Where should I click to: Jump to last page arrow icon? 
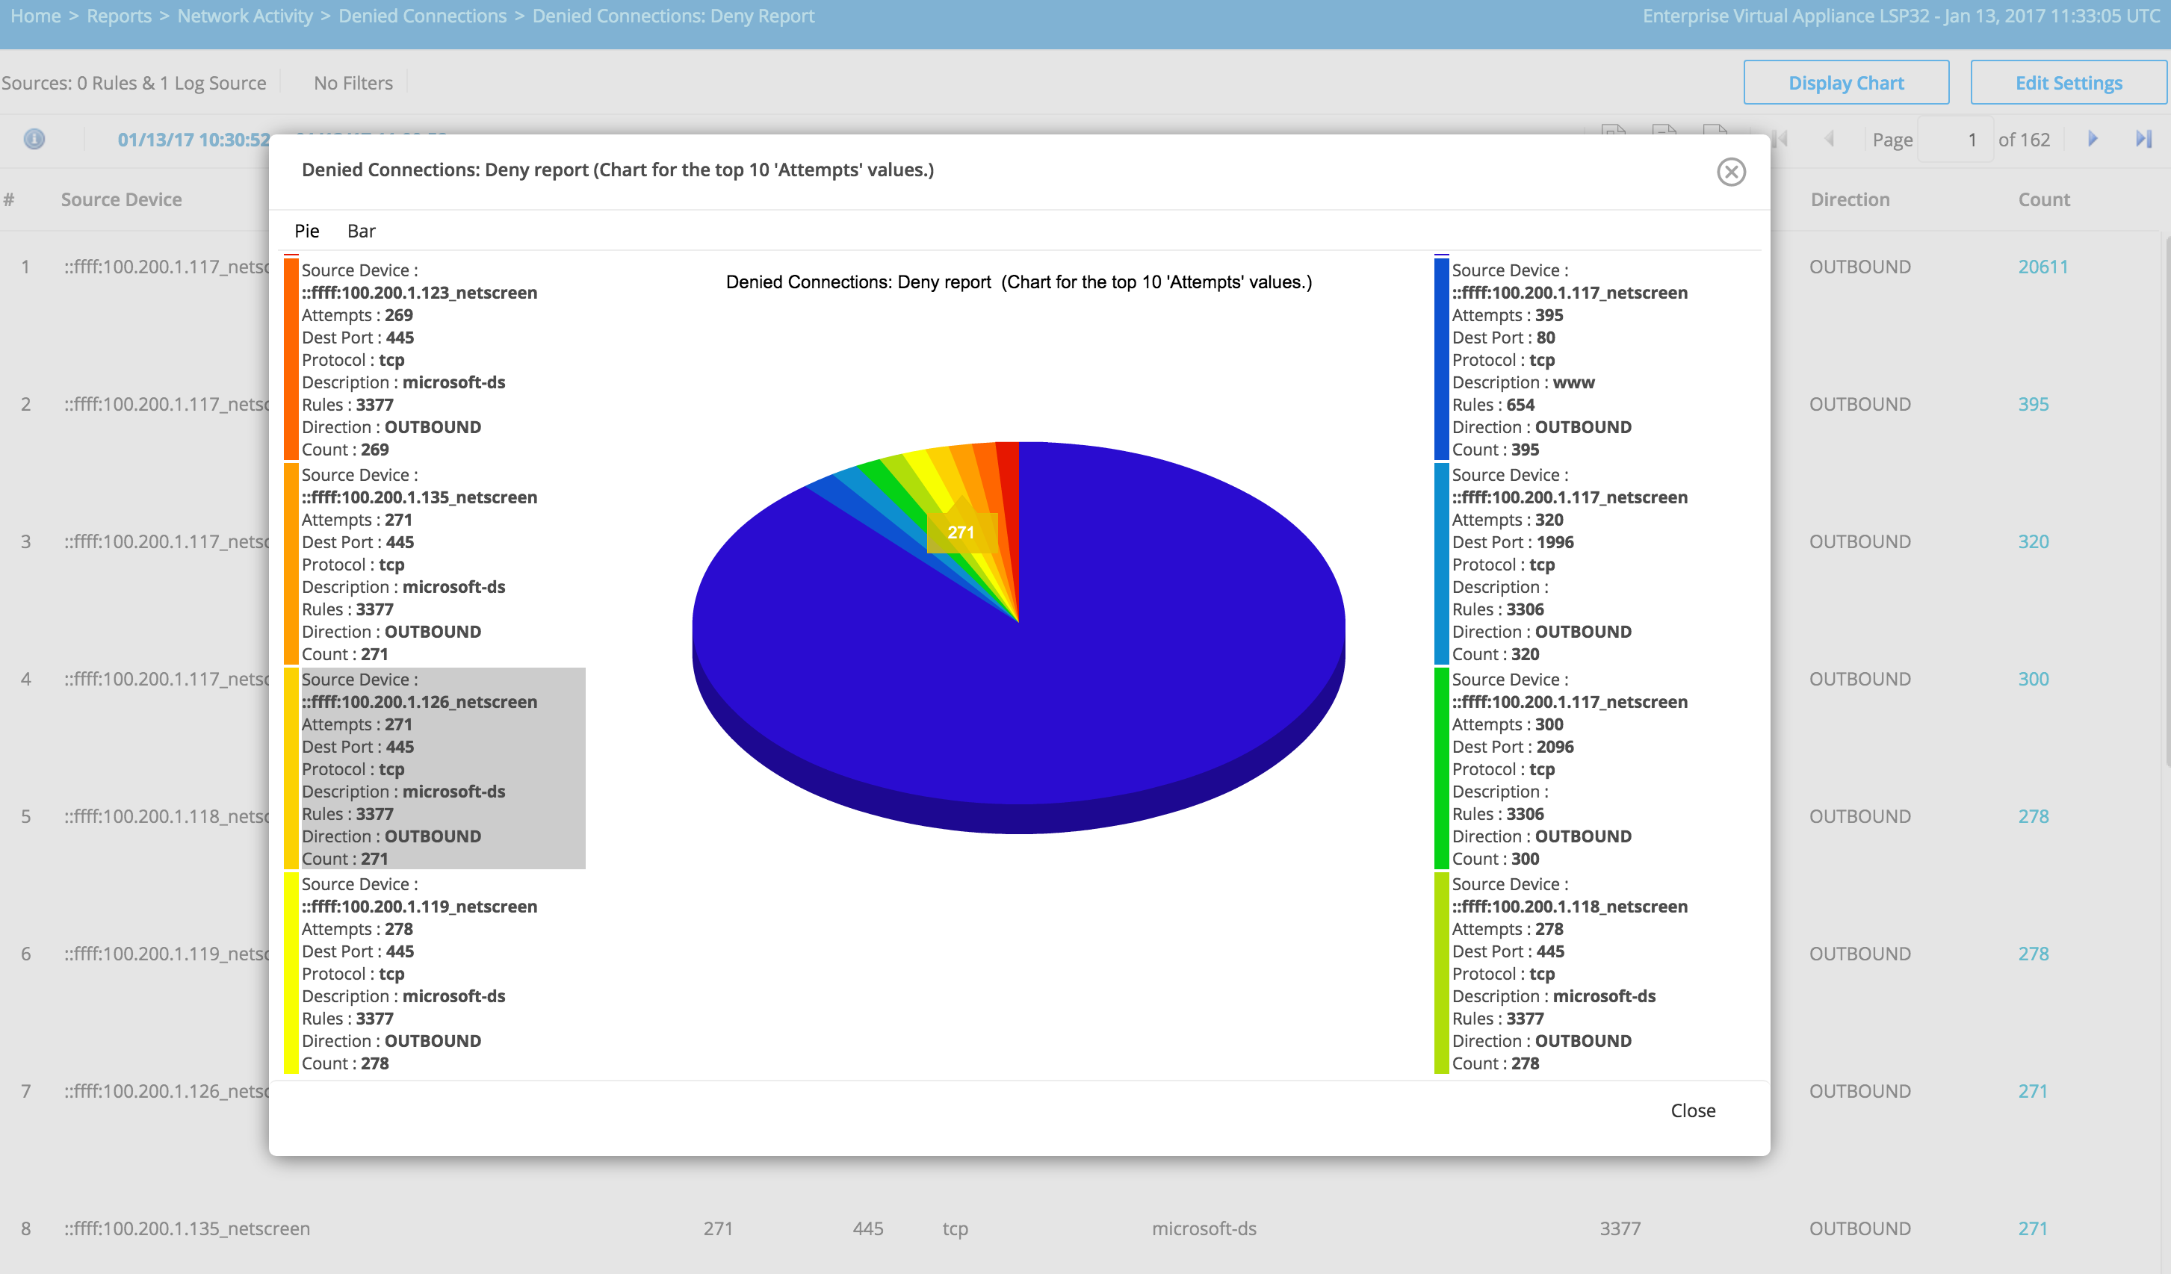2143,139
